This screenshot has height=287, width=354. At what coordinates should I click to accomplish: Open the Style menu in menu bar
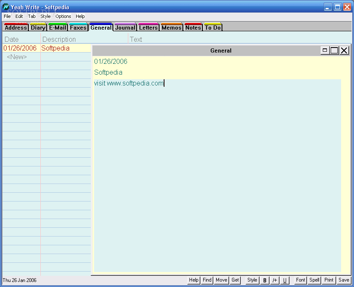tap(45, 16)
